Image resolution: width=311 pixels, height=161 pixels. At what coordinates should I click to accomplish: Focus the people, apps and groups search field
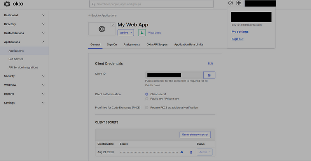[x=152, y=4]
